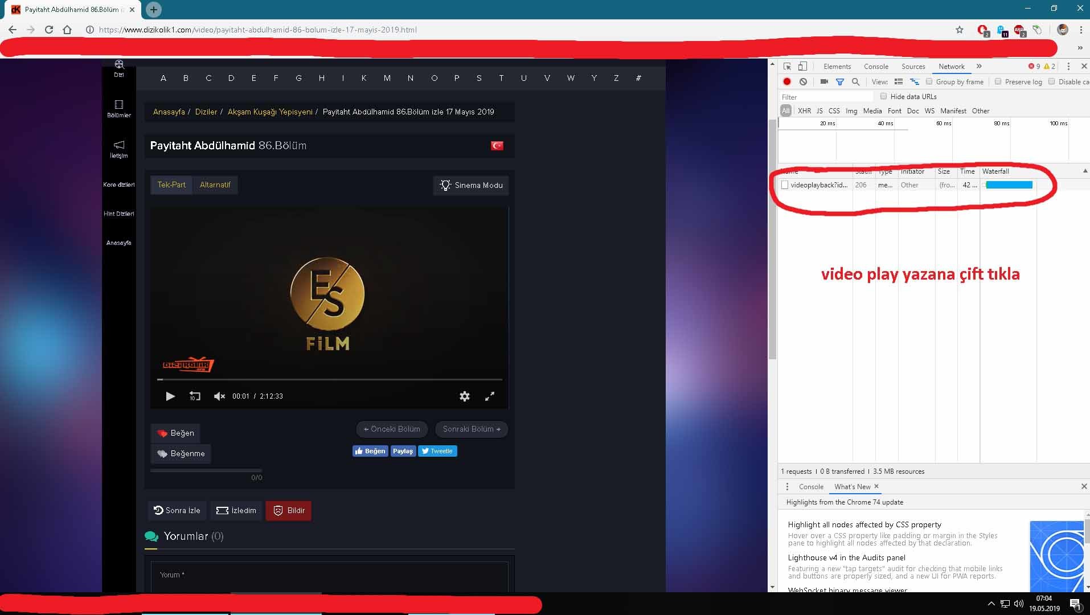Select the Altarnatif source tab
Image resolution: width=1090 pixels, height=615 pixels.
[215, 184]
